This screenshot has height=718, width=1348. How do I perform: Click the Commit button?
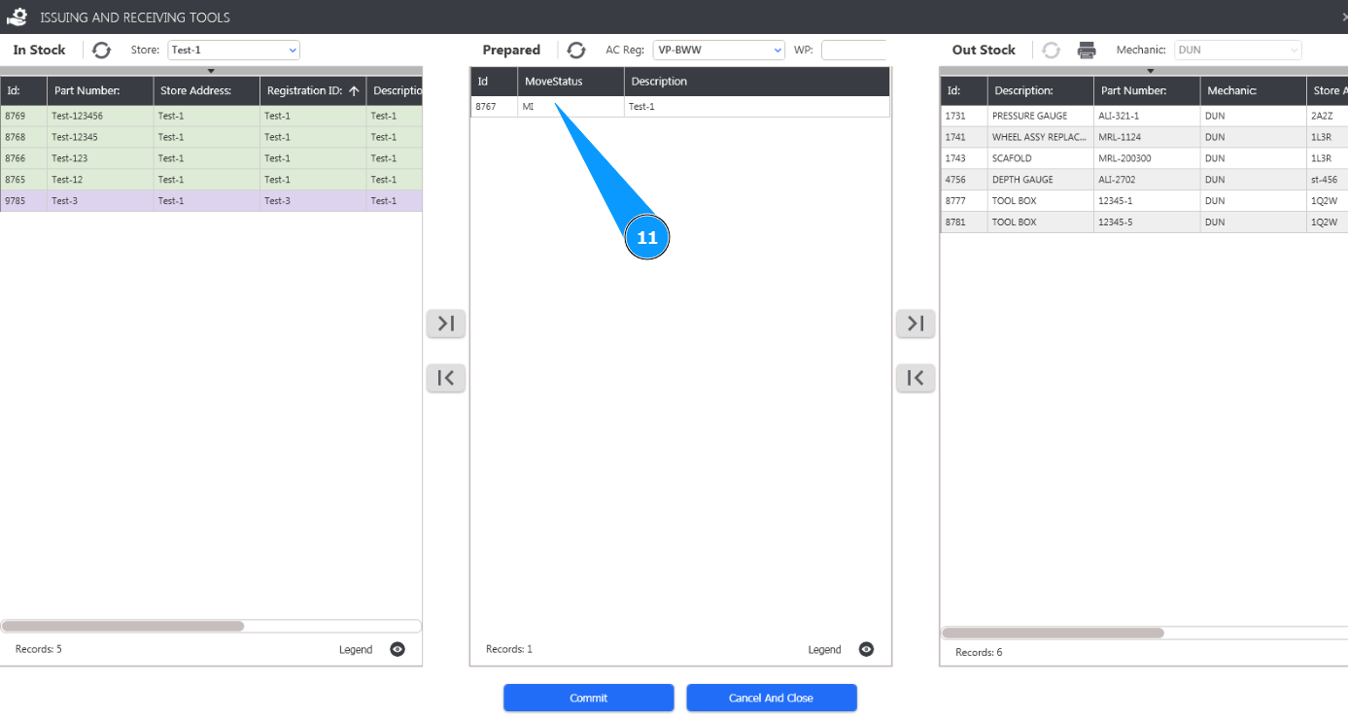(589, 698)
